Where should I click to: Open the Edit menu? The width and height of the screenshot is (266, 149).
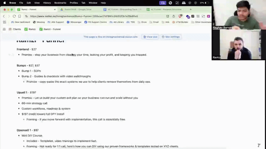tap(29, 3)
